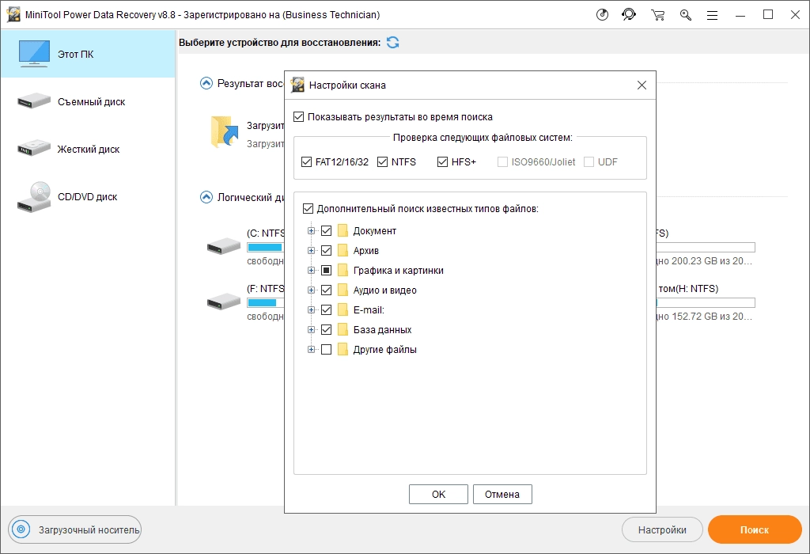
Task: Expand the Документ tree node
Action: 311,230
